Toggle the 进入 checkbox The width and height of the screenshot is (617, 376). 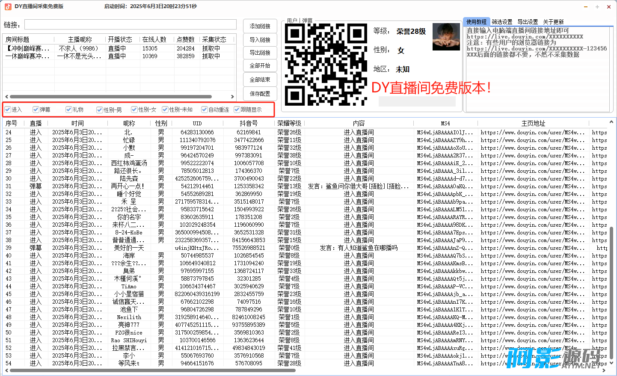(8, 110)
